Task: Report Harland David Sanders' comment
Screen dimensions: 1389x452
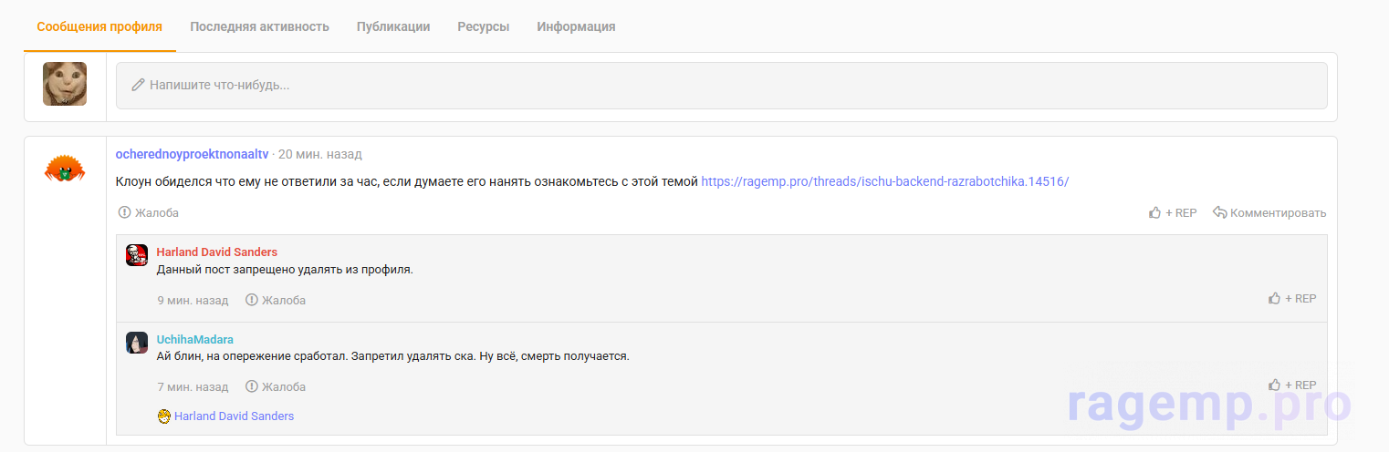Action: 276,300
